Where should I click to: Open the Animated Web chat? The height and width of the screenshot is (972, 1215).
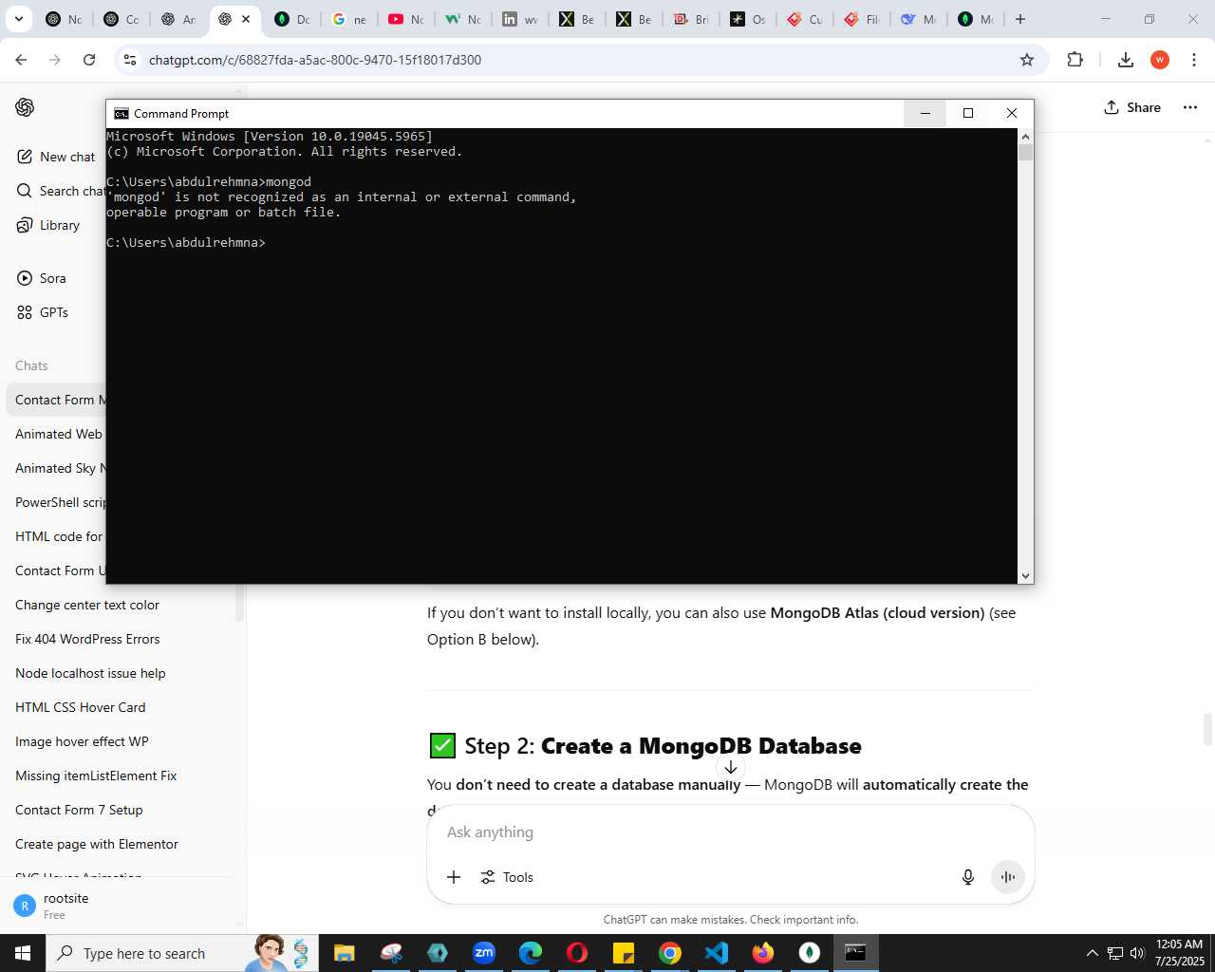point(58,434)
